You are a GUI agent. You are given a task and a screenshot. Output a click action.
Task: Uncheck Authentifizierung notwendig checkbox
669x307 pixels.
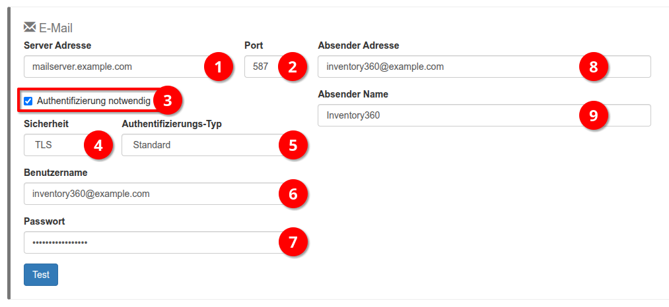(28, 101)
